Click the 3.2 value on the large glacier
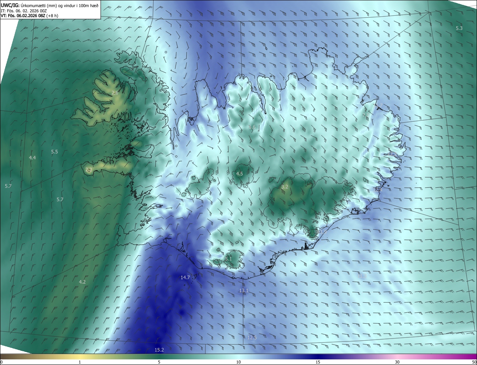 tap(285, 186)
